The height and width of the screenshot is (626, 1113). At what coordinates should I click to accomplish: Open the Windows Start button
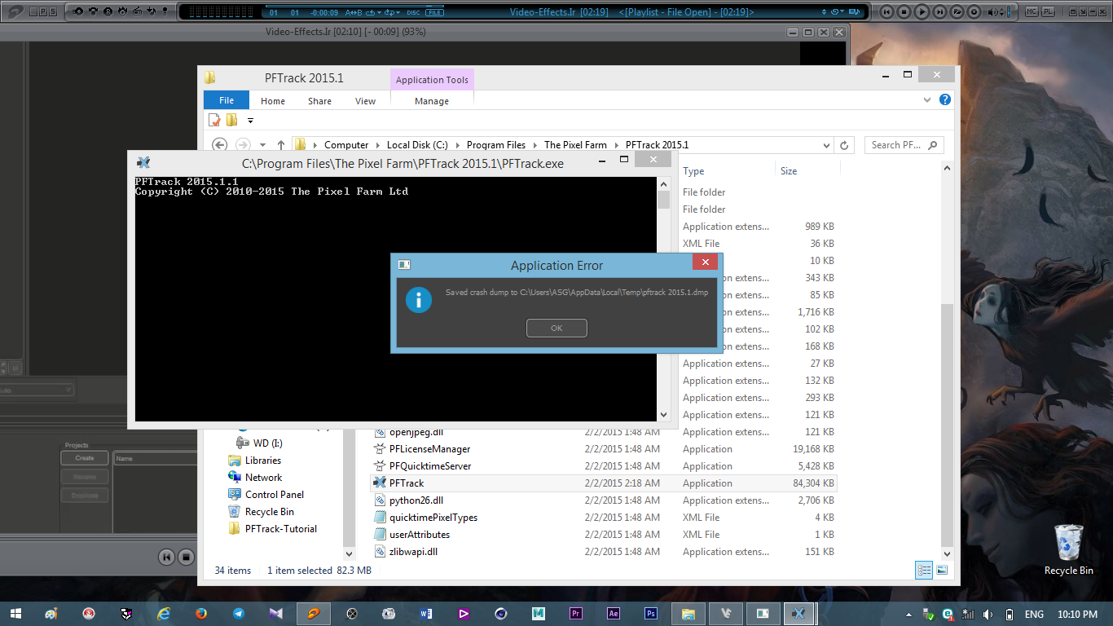click(16, 614)
